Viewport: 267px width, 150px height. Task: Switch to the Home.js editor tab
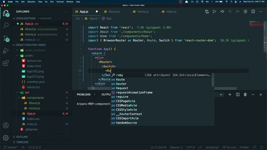(x=143, y=12)
